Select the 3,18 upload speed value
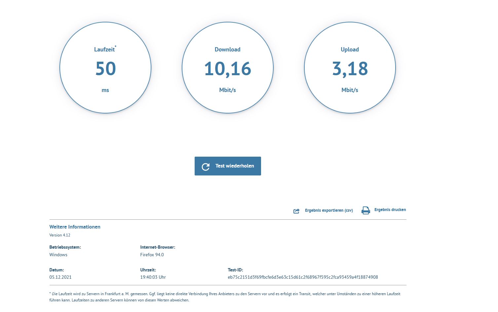 pos(350,69)
